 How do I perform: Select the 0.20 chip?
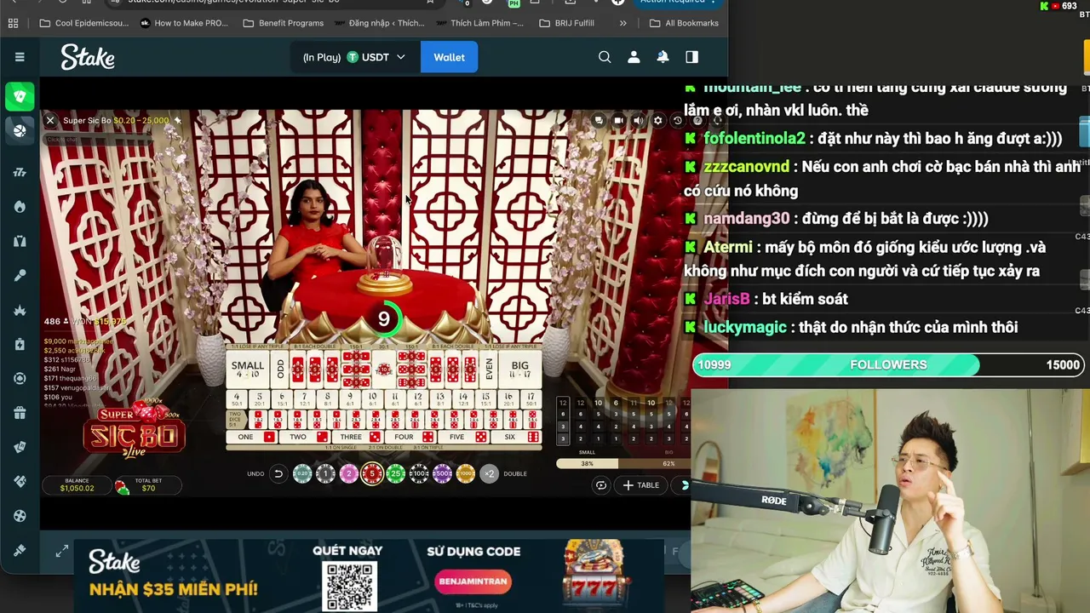pyautogui.click(x=302, y=474)
